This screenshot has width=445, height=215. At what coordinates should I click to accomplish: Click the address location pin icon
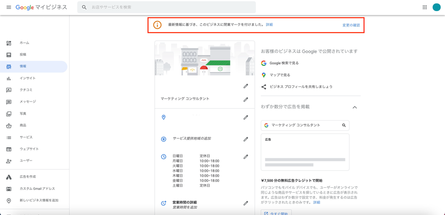click(x=164, y=117)
